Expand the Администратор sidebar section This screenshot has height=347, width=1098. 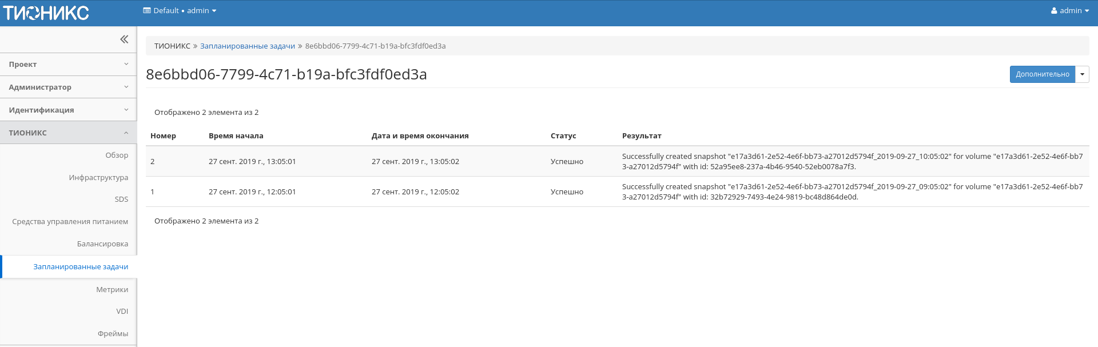point(68,87)
